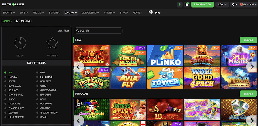Click the POPULAR carousel right arrow
The image size is (258, 126).
click(252, 121)
